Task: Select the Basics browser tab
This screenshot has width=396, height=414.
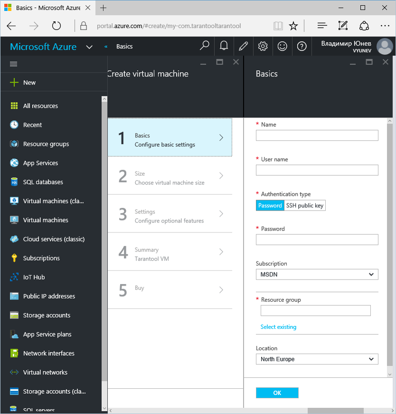Action: [x=47, y=8]
